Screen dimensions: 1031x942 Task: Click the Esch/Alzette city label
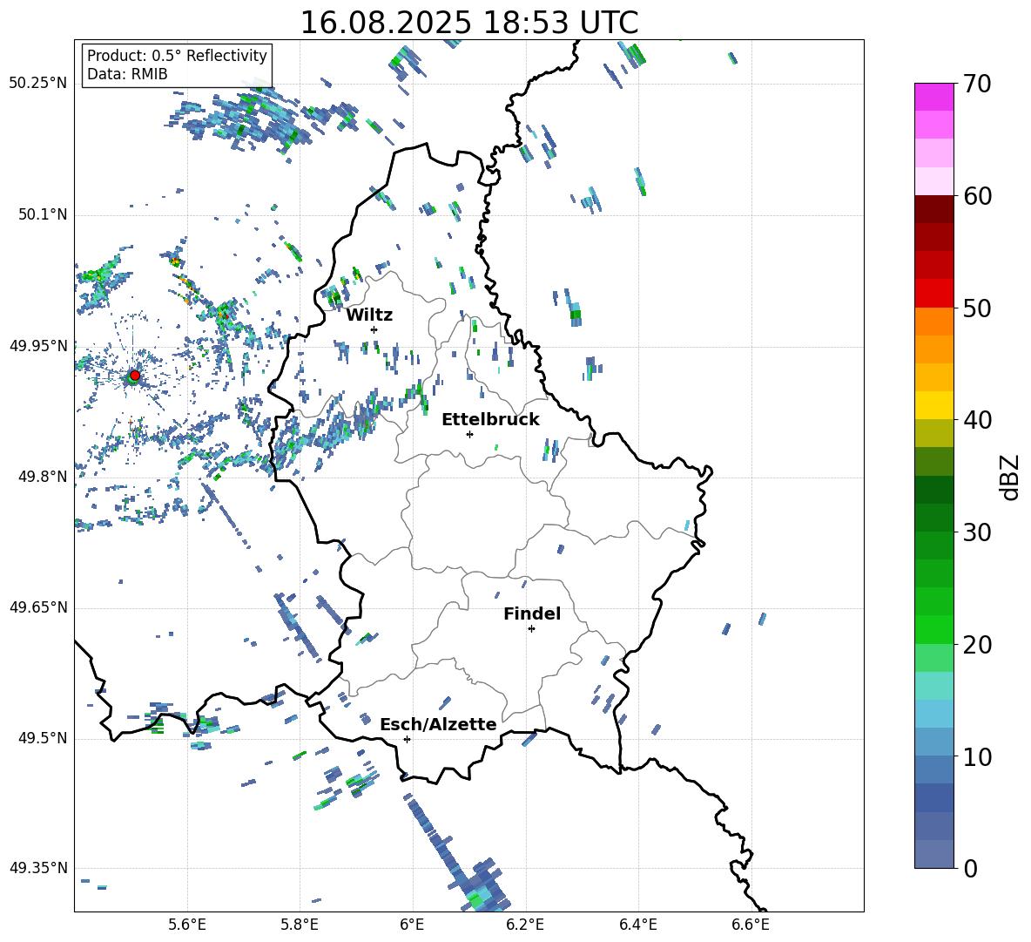(x=438, y=724)
